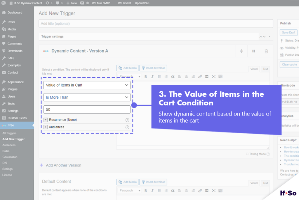Open the Value of Items in Cart dropdown
Image resolution: width=299 pixels, height=200 pixels.
[x=87, y=85]
